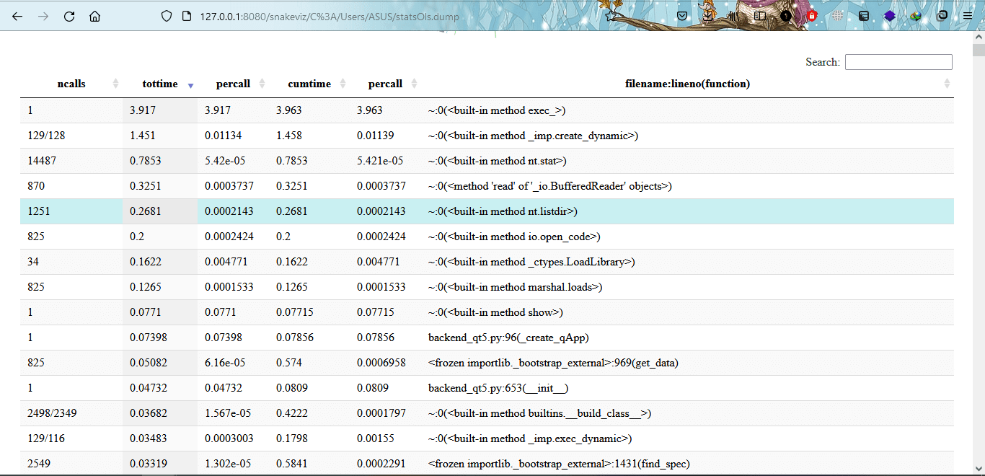985x476 pixels.
Task: Toggle the browser sidebar icon
Action: coord(760,15)
